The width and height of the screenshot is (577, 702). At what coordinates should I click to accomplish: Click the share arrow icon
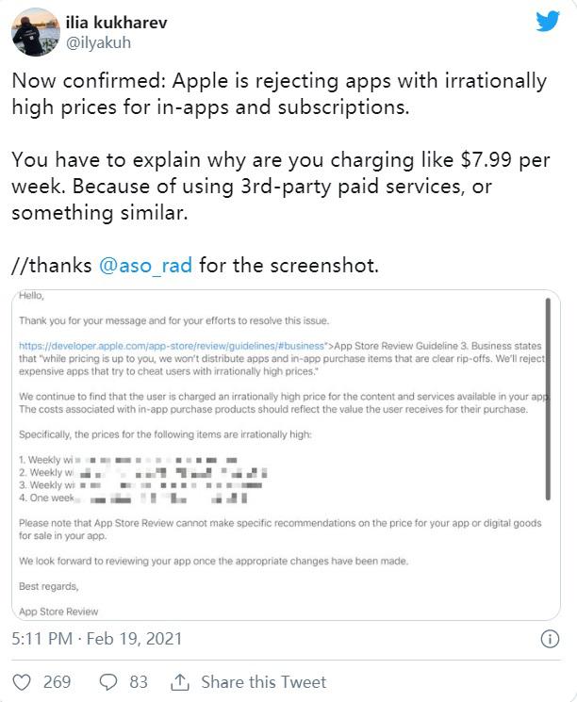tap(179, 681)
